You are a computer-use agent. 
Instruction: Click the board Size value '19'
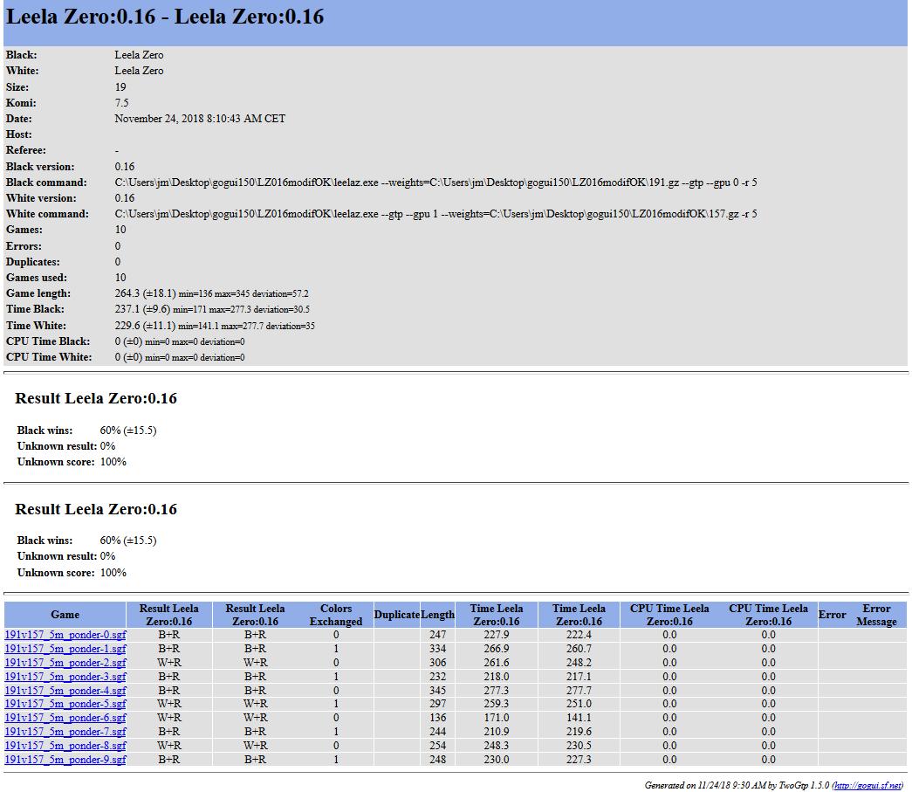click(120, 87)
